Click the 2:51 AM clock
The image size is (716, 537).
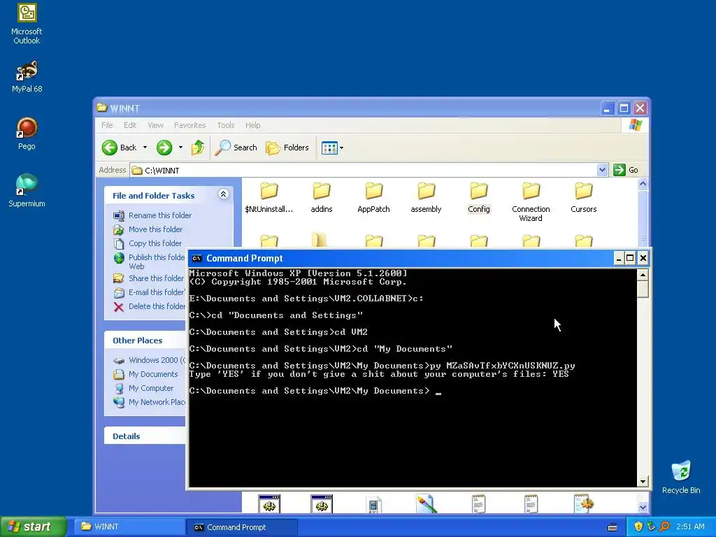point(690,527)
